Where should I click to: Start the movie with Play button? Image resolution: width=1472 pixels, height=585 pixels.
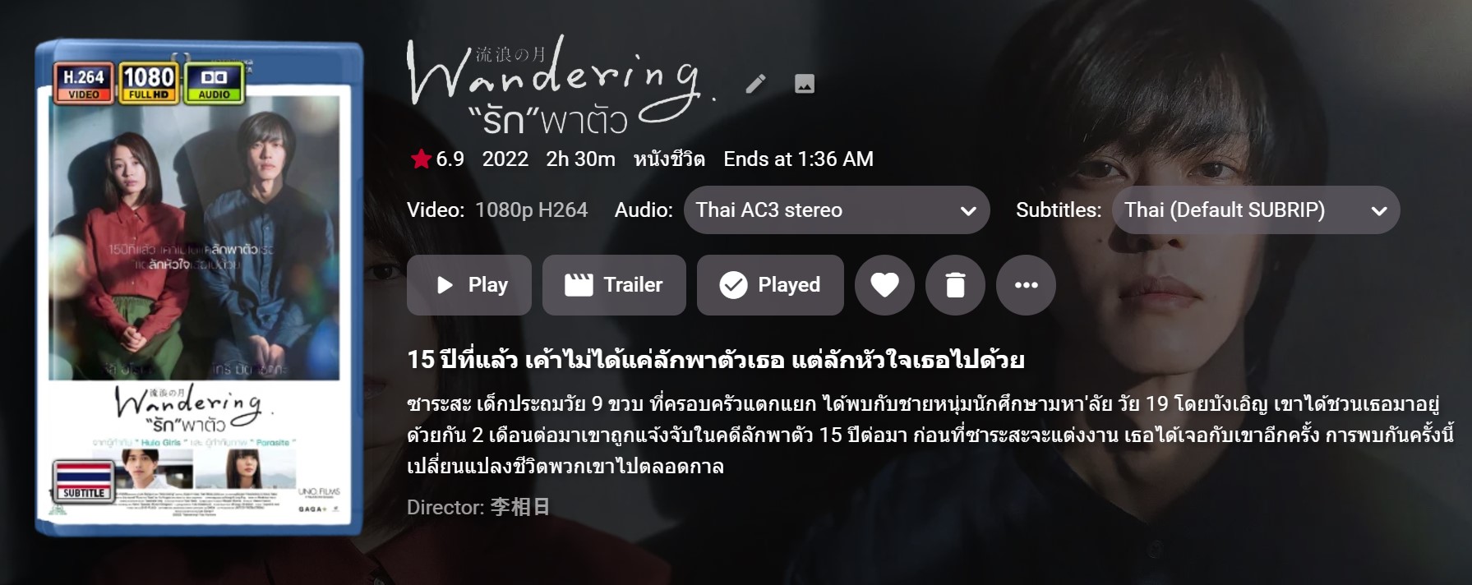[469, 285]
